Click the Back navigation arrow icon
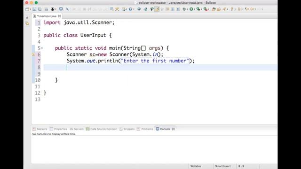301x169 pixels. click(x=252, y=9)
